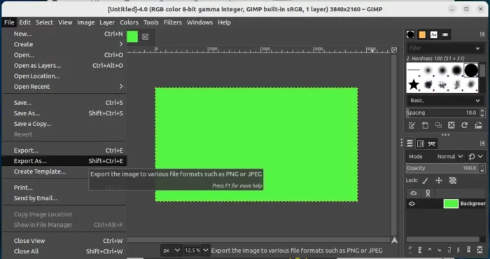The image size is (490, 259).
Task: Open the layer Mode Normal dropdown
Action: pos(449,157)
